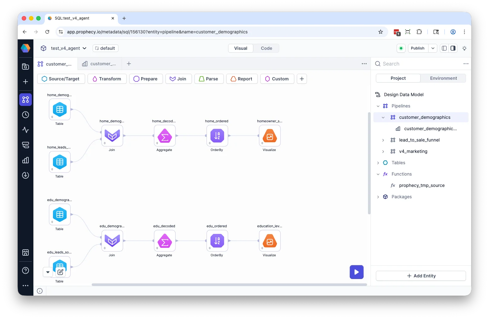The width and height of the screenshot is (489, 319).
Task: Click the Add Entity button
Action: pyautogui.click(x=421, y=276)
